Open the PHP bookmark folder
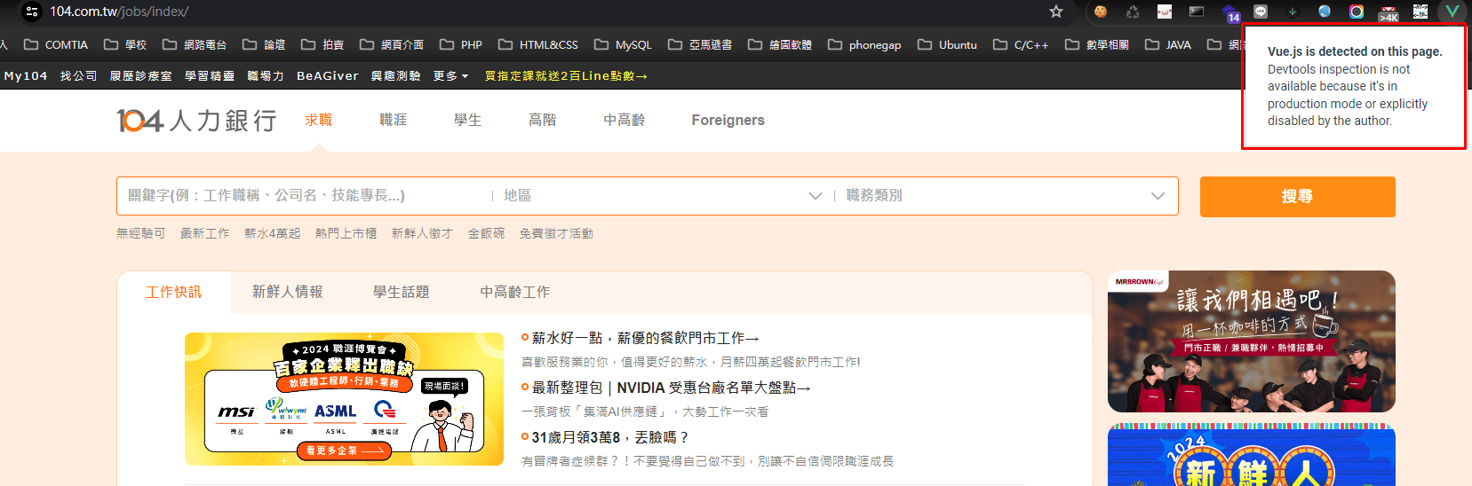Image resolution: width=1472 pixels, height=486 pixels. 461,44
